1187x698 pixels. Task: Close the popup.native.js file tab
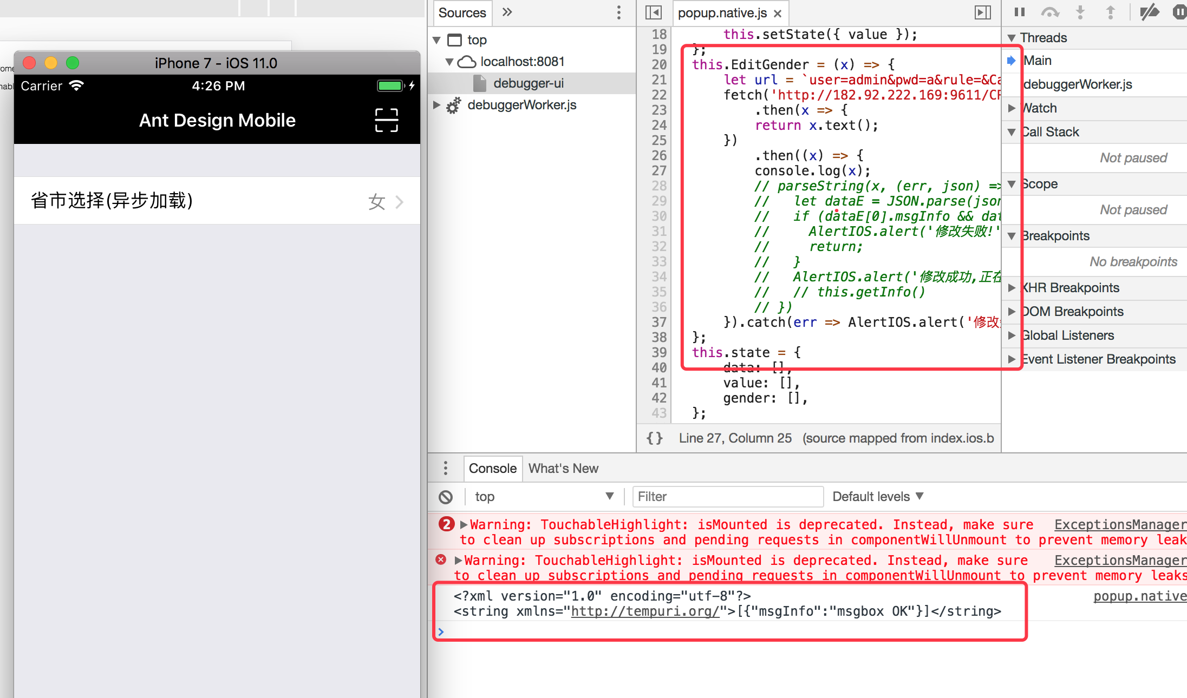(778, 14)
